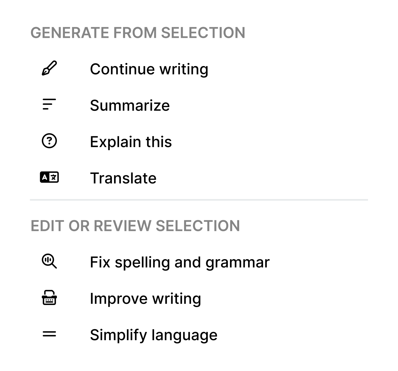Click the question mark circle icon
Image resolution: width=398 pixels, height=371 pixels.
pyautogui.click(x=49, y=141)
